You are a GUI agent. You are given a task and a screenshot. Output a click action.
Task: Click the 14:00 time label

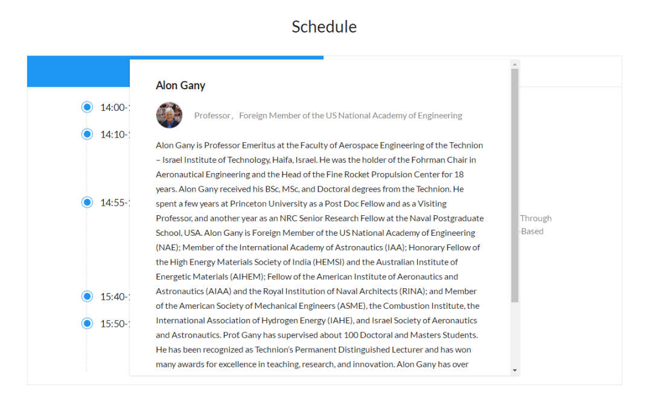click(115, 107)
